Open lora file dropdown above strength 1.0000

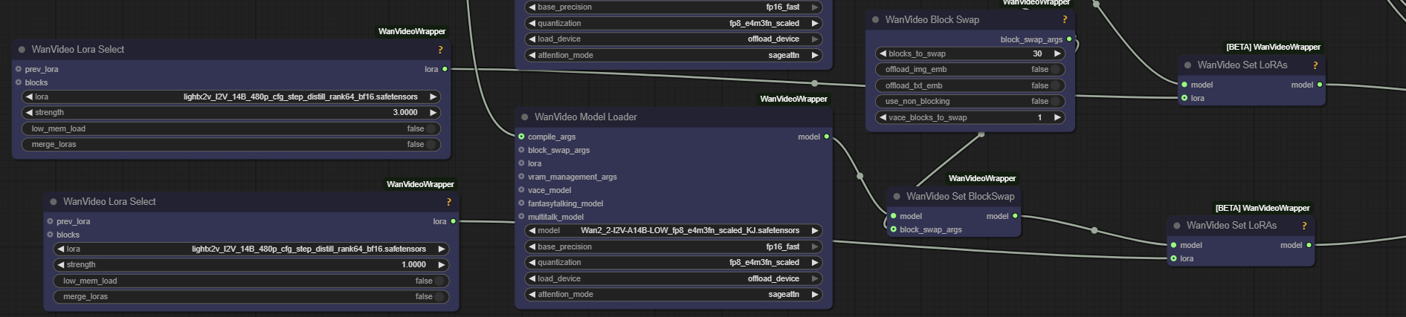click(x=251, y=249)
